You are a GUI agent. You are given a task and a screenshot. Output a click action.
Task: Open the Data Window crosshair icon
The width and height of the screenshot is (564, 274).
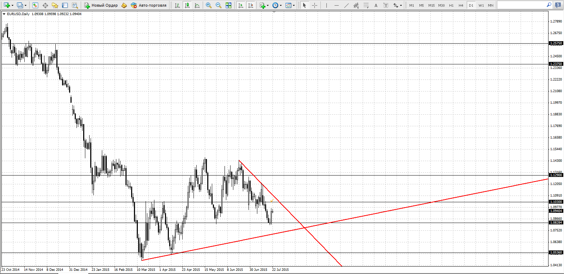tap(45, 5)
